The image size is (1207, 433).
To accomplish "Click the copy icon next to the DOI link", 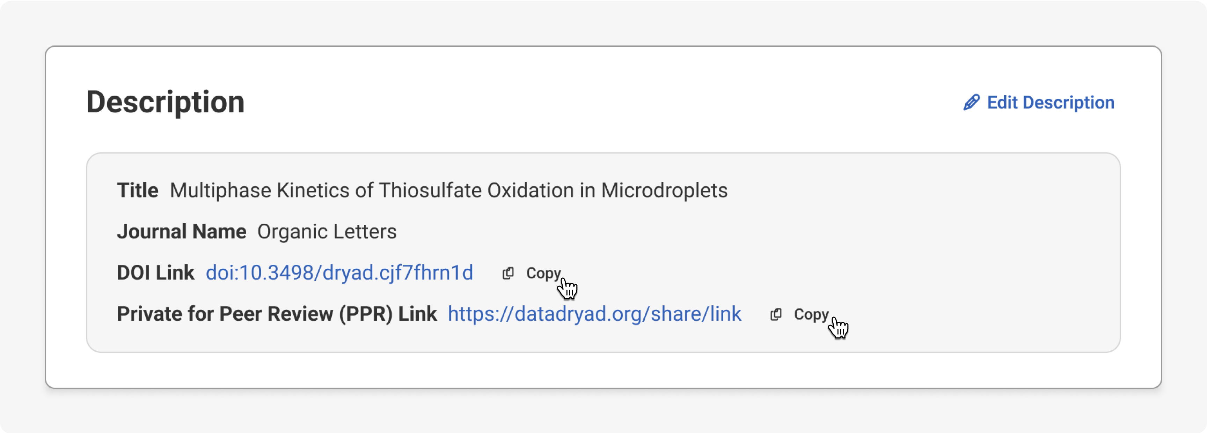I will pos(508,273).
